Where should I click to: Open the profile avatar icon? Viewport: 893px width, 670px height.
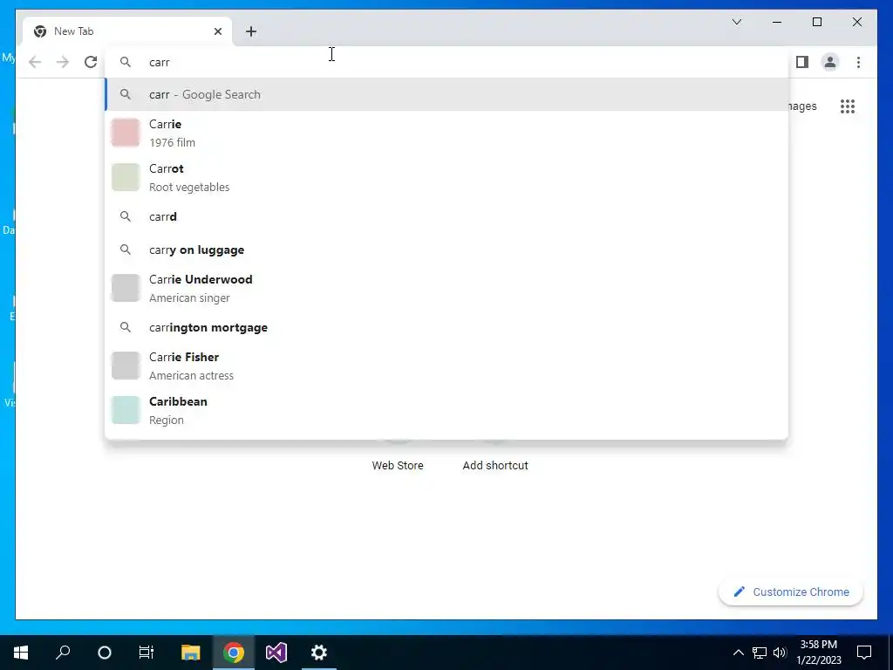[x=830, y=62]
